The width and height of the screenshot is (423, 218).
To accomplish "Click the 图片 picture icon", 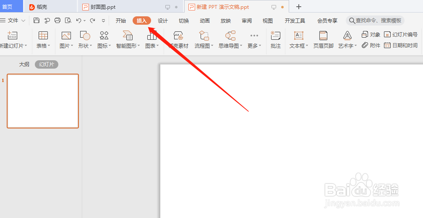I will (66, 35).
